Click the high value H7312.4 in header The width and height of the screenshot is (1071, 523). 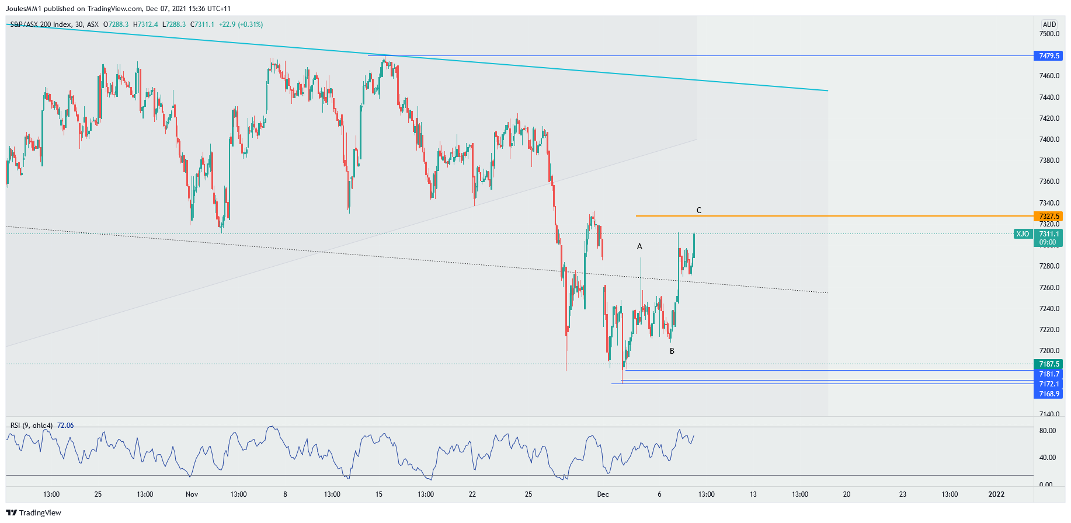145,25
